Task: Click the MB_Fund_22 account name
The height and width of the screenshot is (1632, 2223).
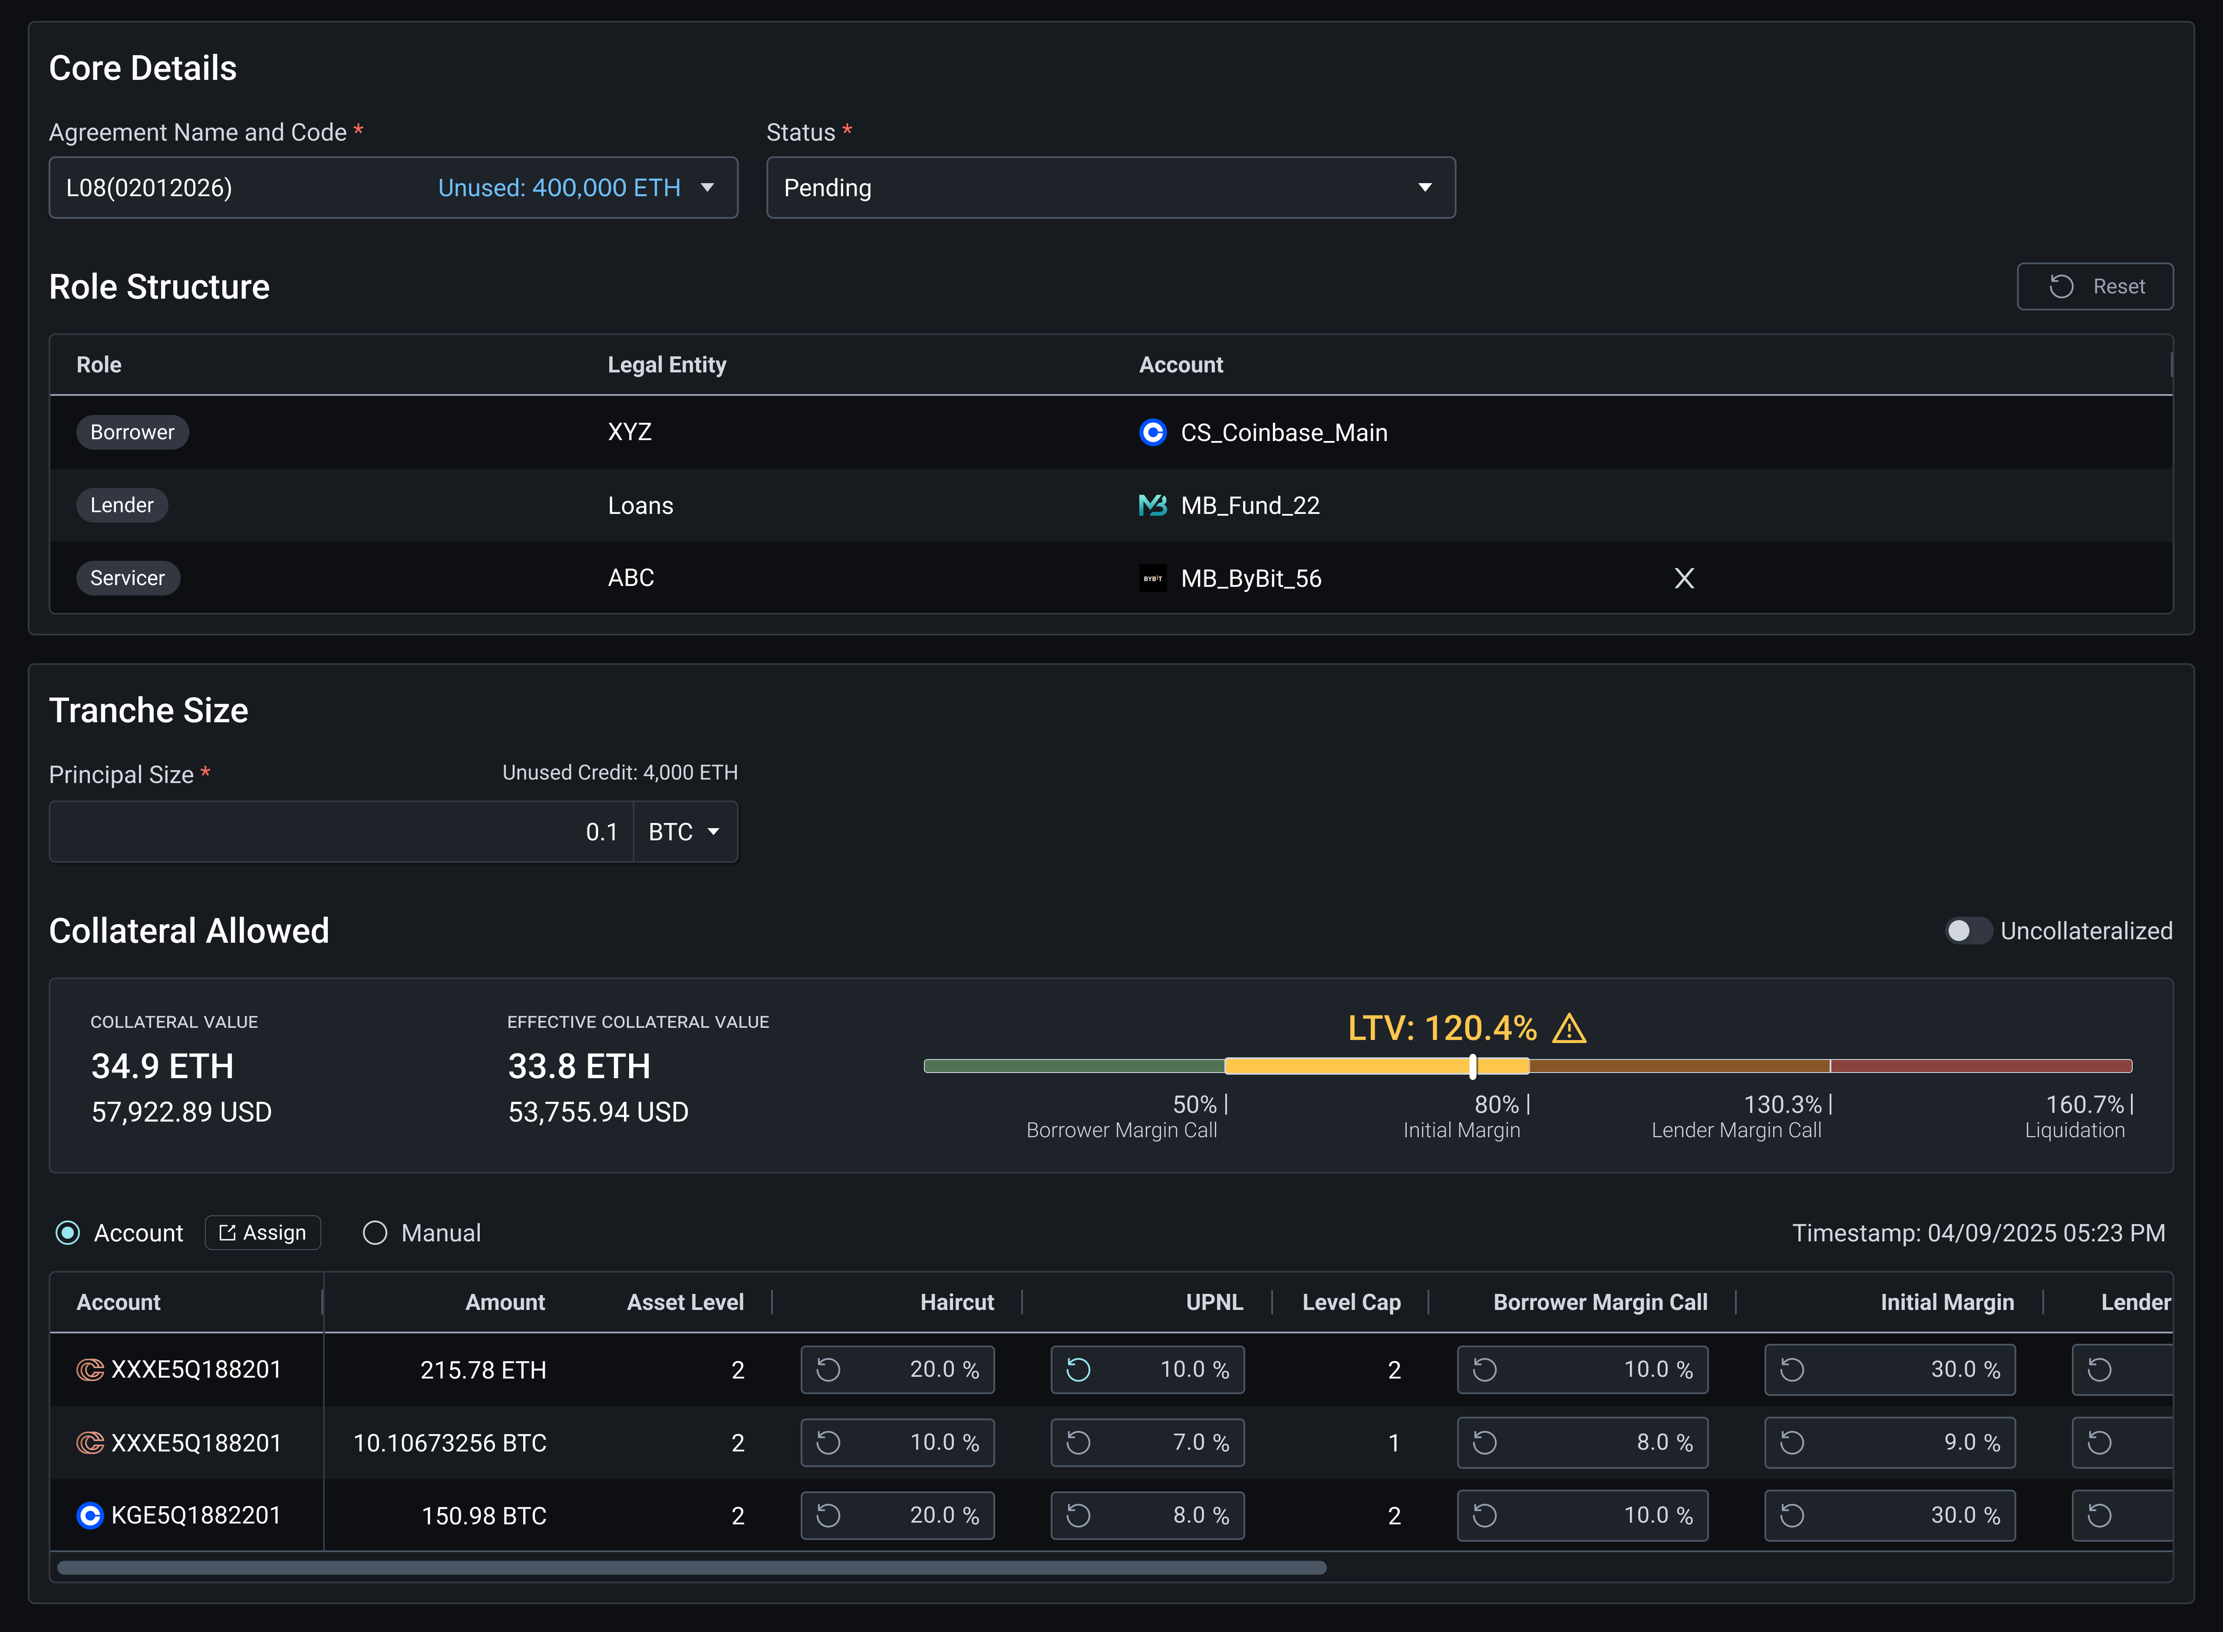Action: [1250, 505]
